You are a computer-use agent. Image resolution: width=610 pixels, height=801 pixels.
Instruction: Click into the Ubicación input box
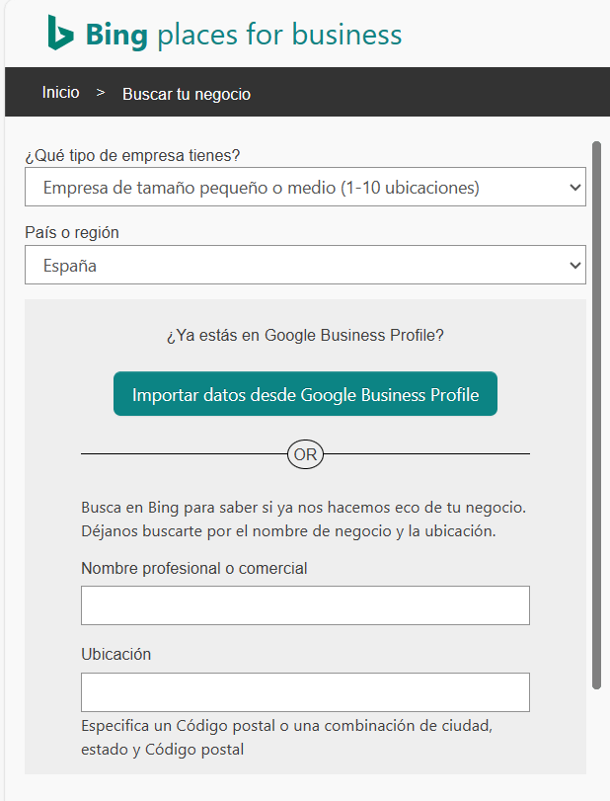click(305, 692)
